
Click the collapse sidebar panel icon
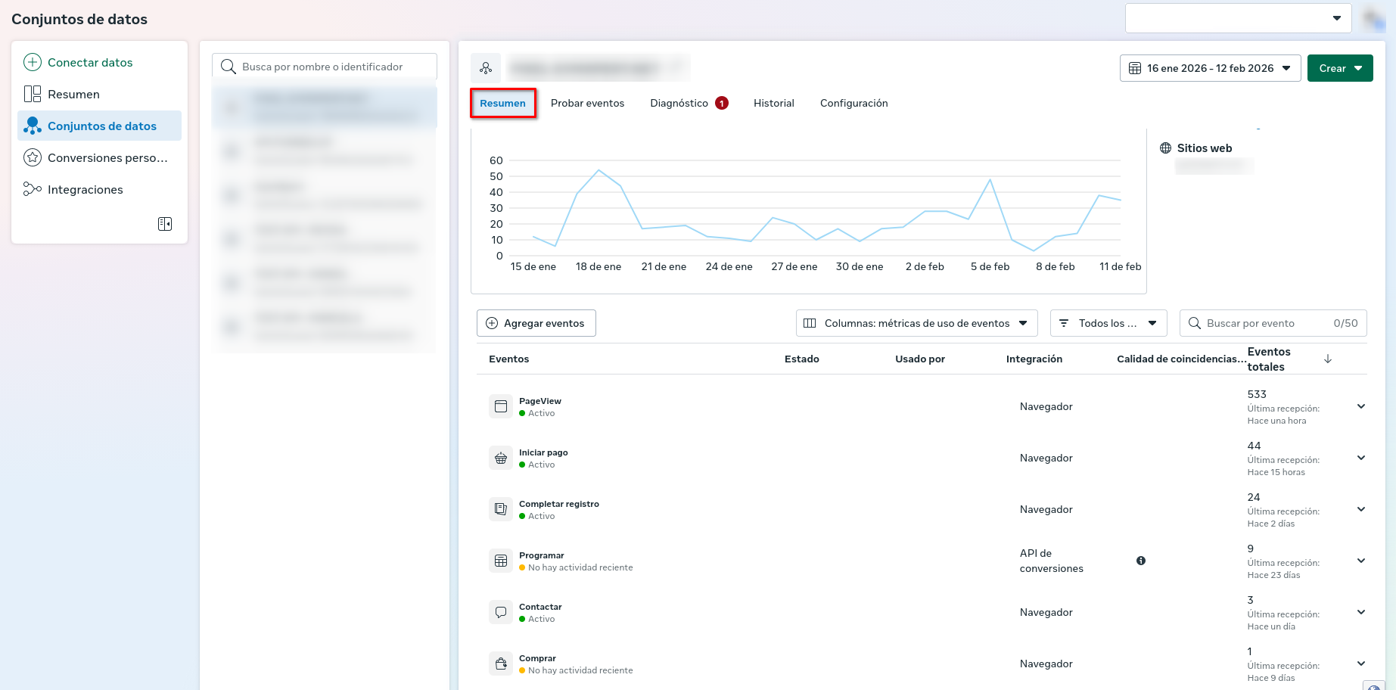click(x=165, y=224)
